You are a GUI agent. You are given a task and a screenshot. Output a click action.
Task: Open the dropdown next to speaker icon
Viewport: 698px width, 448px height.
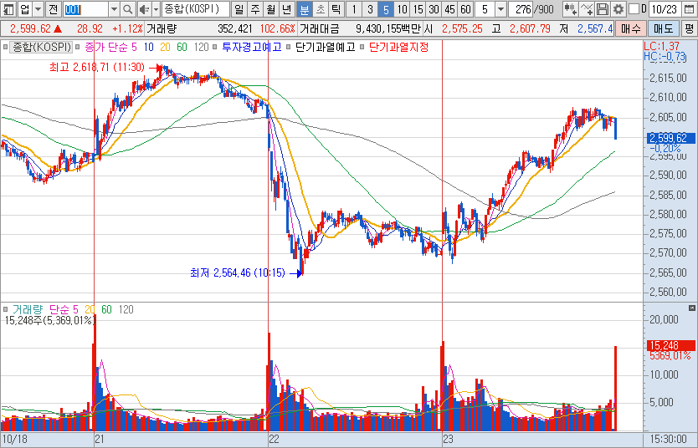pyautogui.click(x=156, y=9)
